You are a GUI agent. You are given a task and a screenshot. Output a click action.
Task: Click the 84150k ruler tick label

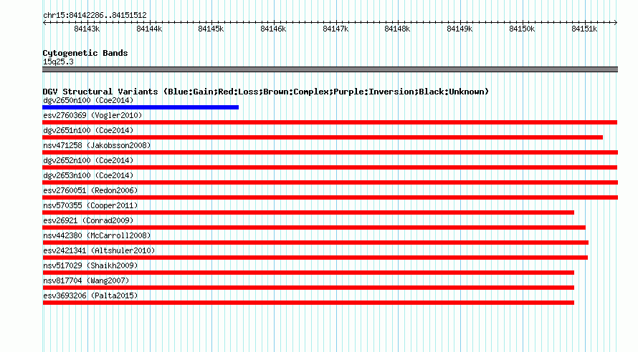click(x=522, y=29)
